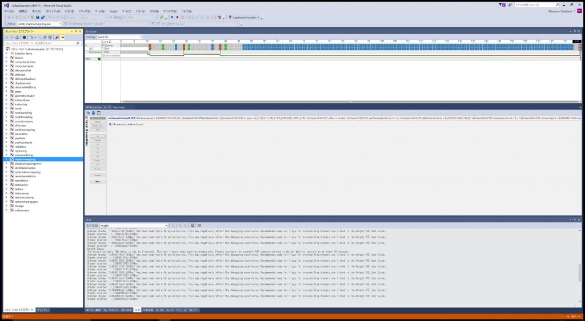Save all files with the stacked floppy icon

coord(43,17)
